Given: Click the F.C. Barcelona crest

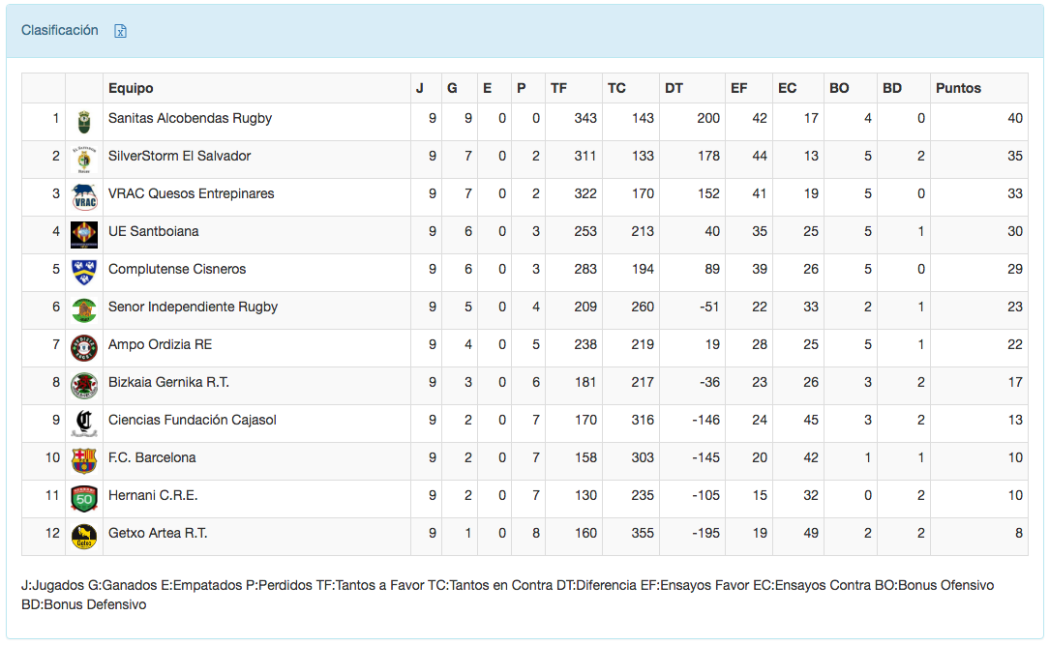Looking at the screenshot, I should 84,461.
